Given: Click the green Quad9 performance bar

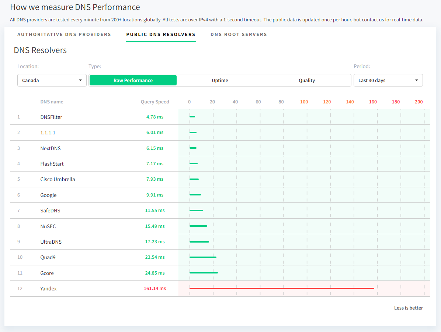Looking at the screenshot, I should [x=203, y=257].
